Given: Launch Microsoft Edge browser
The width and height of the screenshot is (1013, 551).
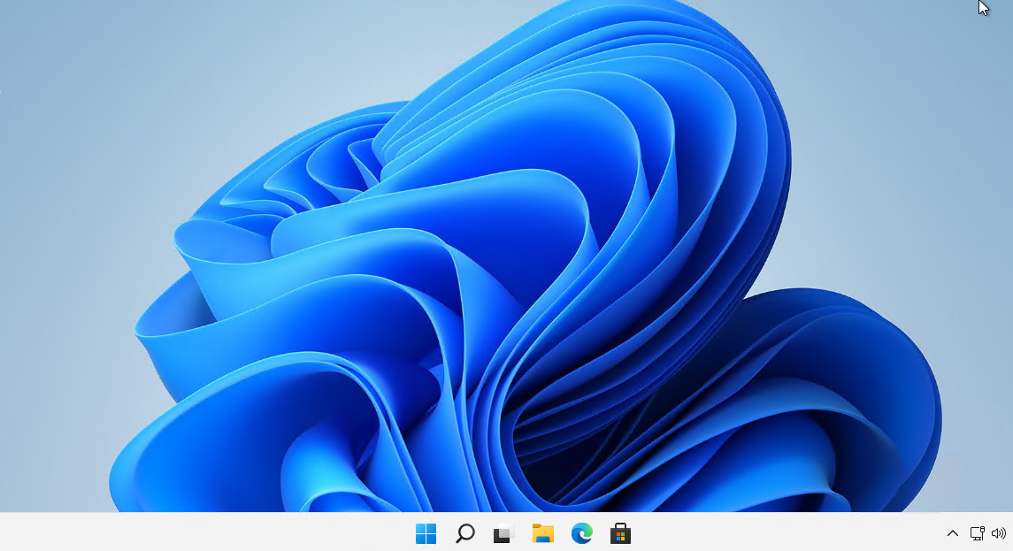Looking at the screenshot, I should tap(581, 533).
